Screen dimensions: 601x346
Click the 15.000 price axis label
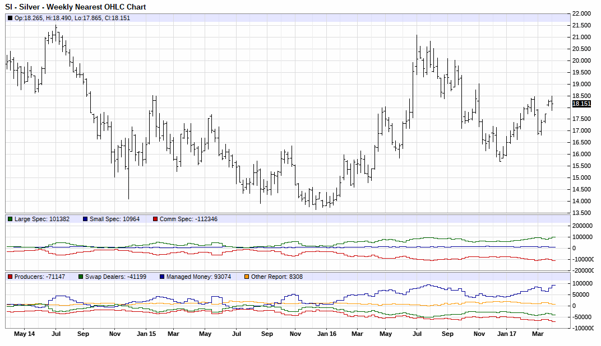[x=581, y=177]
